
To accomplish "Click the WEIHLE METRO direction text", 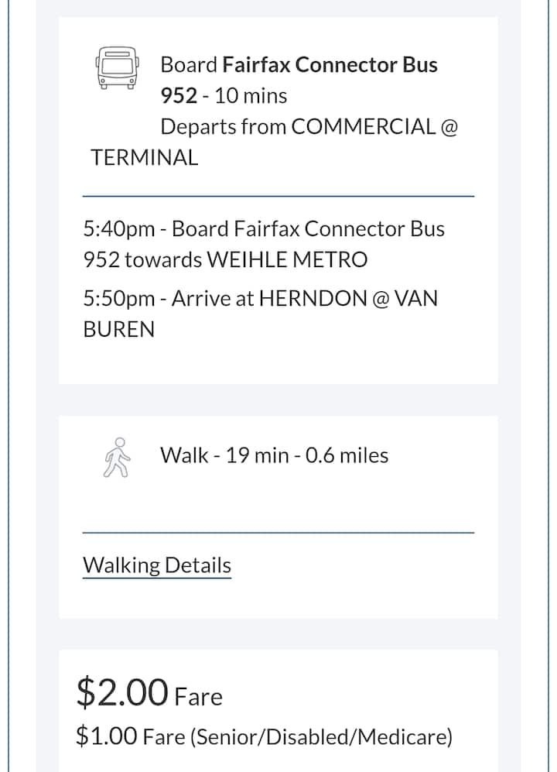I will tap(287, 260).
